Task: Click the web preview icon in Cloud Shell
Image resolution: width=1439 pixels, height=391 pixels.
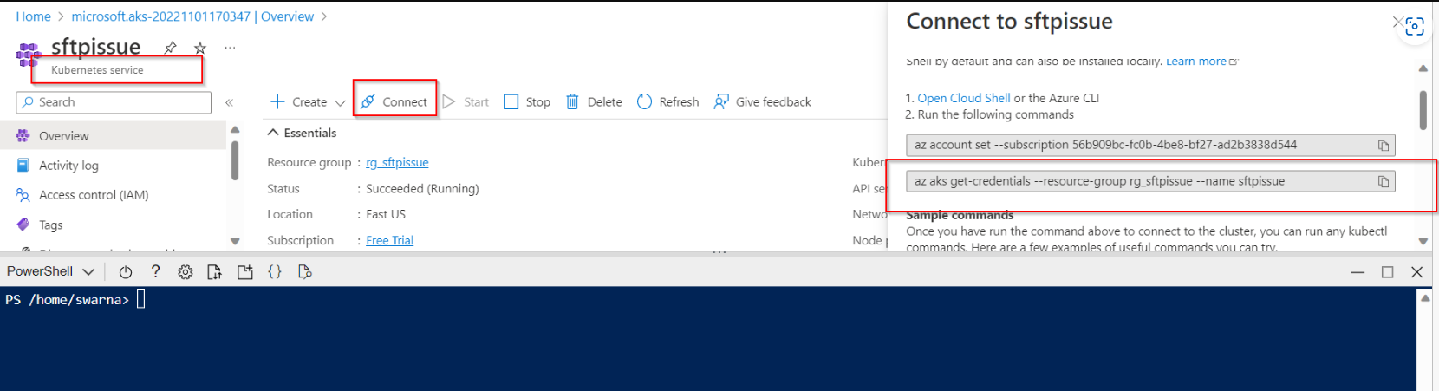Action: point(304,272)
